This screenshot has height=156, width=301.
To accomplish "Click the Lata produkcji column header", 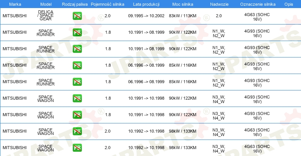I will click(146, 4).
